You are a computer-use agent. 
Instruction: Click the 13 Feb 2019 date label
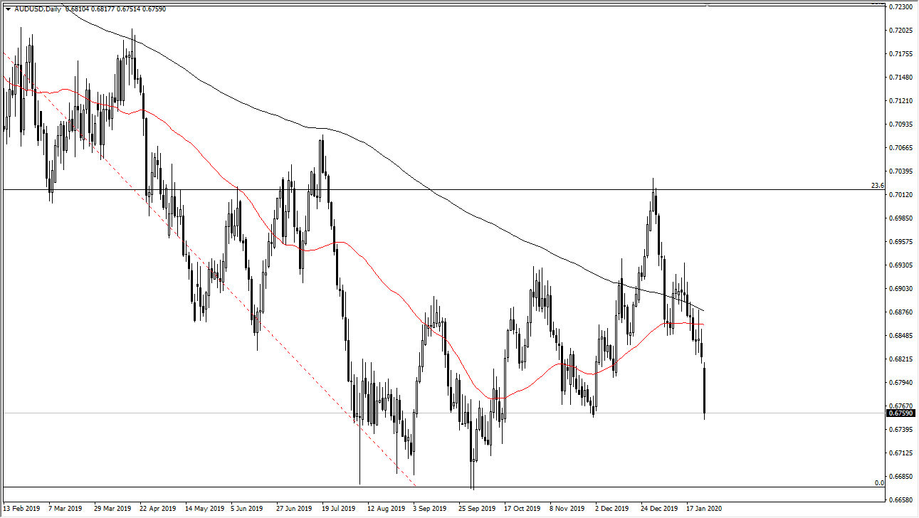pyautogui.click(x=23, y=509)
